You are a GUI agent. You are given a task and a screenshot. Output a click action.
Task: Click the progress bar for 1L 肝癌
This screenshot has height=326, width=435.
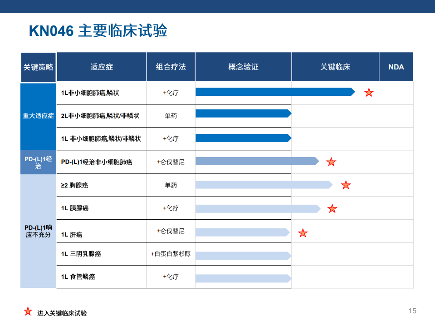click(x=243, y=232)
